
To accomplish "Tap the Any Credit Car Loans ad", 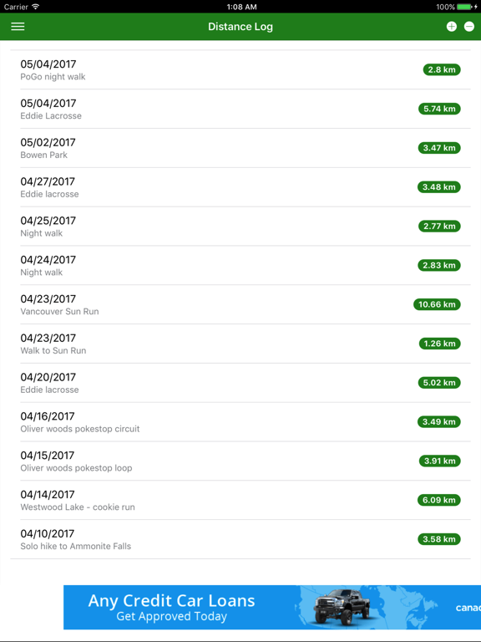I will 272,607.
